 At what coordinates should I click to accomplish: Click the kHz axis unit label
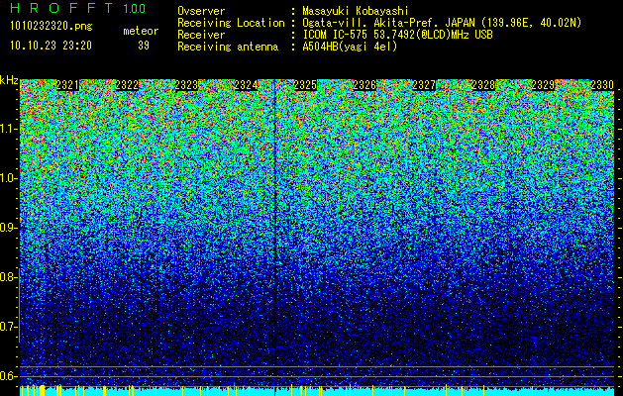coord(9,80)
